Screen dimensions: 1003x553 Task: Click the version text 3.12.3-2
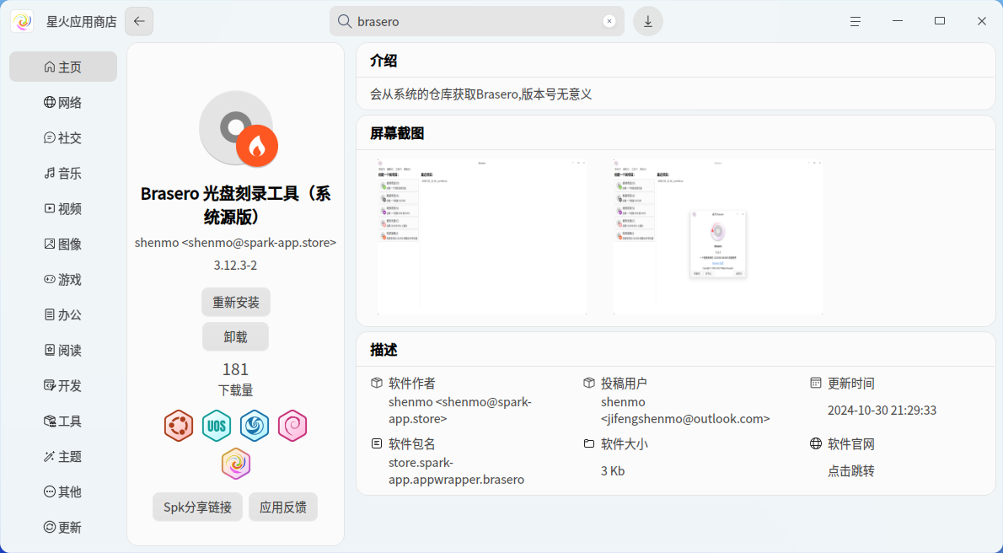(235, 265)
